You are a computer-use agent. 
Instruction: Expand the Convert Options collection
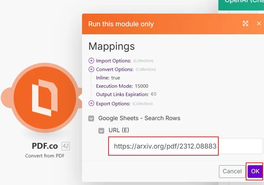(91, 69)
